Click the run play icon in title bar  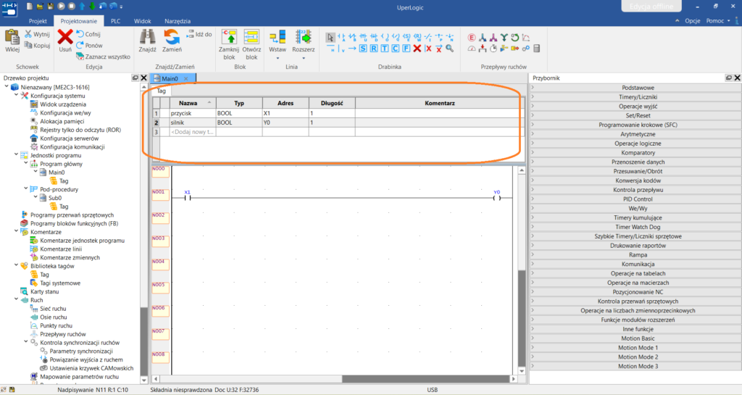click(61, 6)
